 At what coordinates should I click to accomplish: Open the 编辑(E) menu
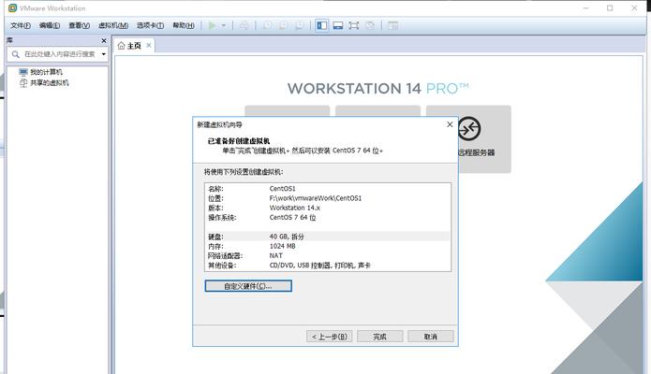tap(50, 25)
